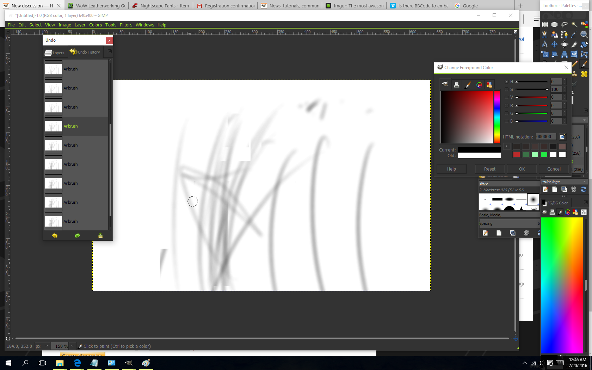Switch to the Undo History tab
Screen dimensions: 592x370
tap(85, 52)
